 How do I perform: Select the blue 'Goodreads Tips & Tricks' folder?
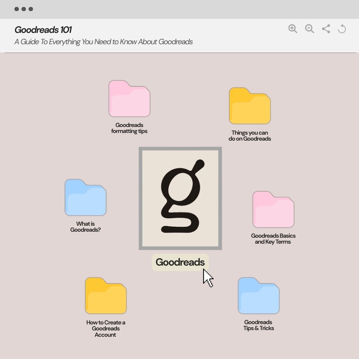coord(259,296)
